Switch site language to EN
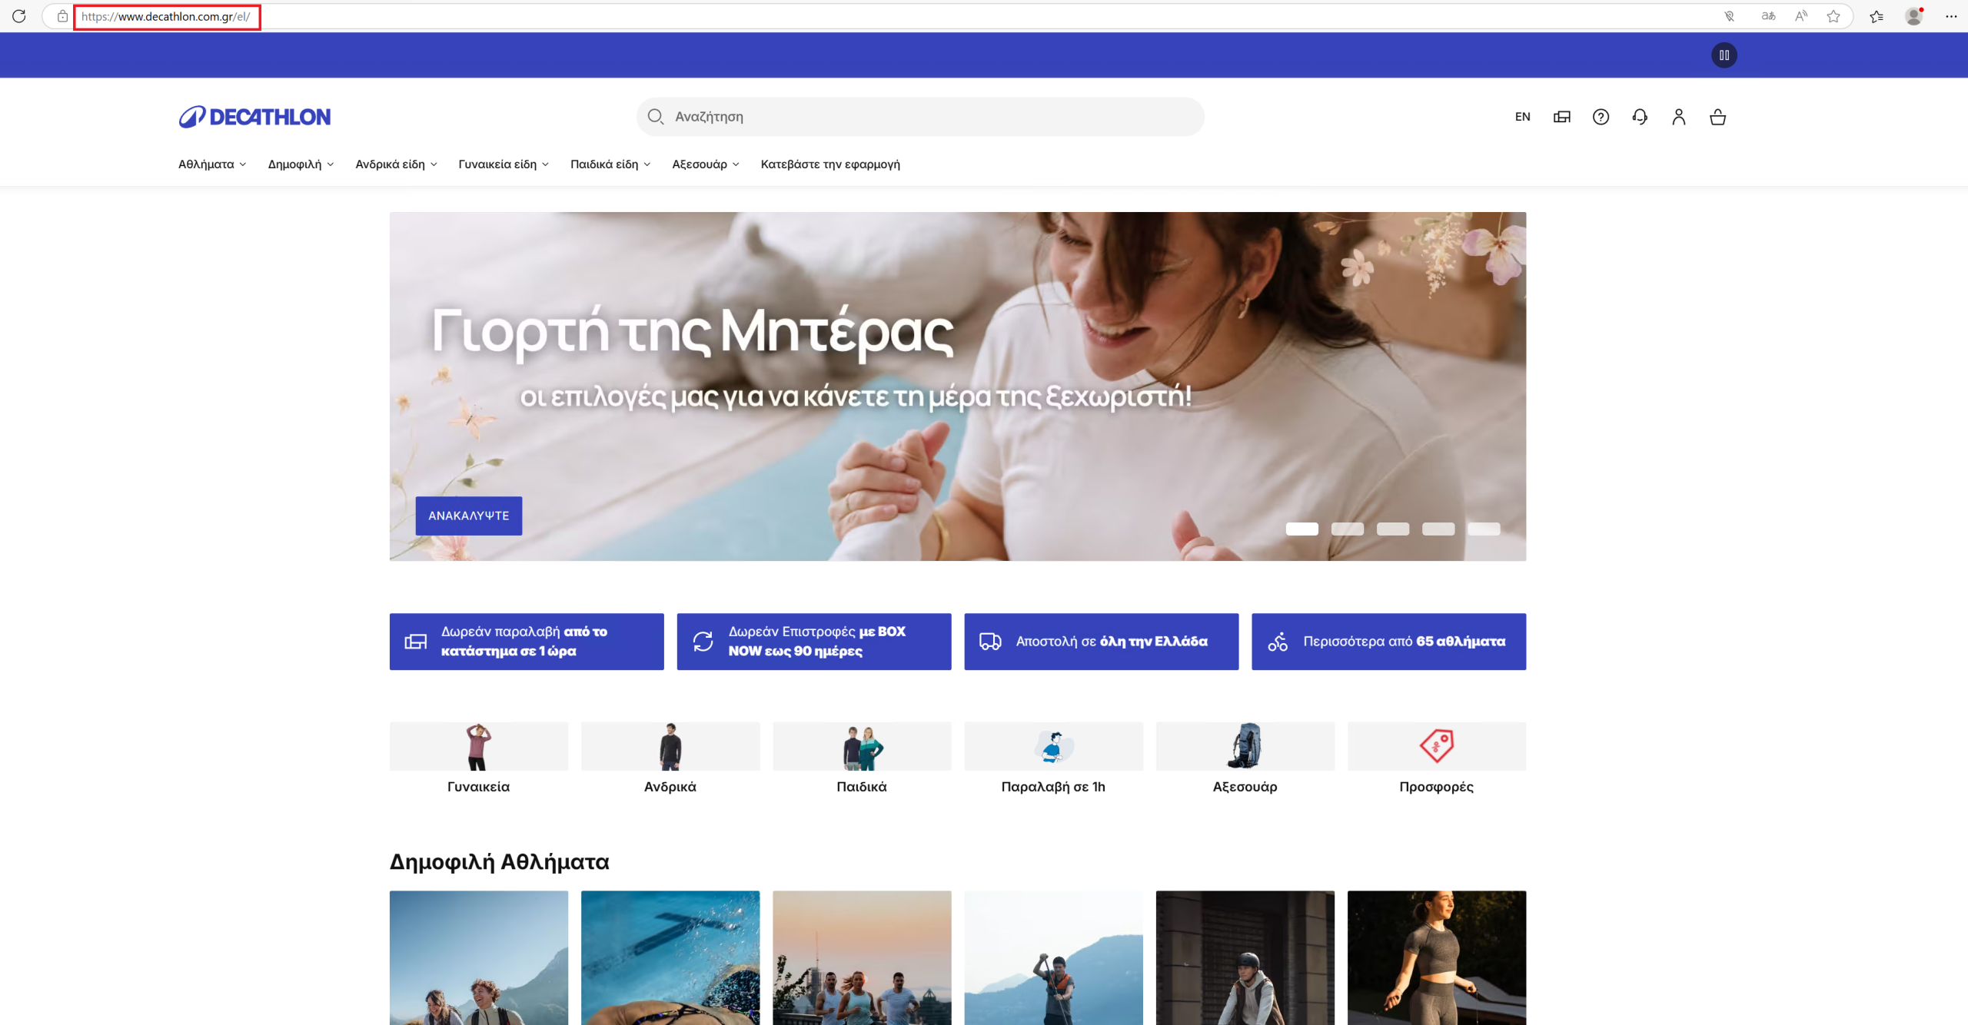 (1522, 117)
